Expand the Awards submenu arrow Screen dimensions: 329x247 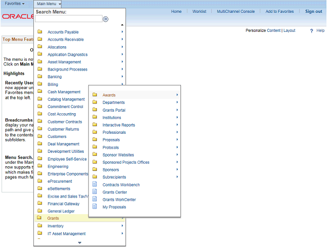(x=177, y=95)
